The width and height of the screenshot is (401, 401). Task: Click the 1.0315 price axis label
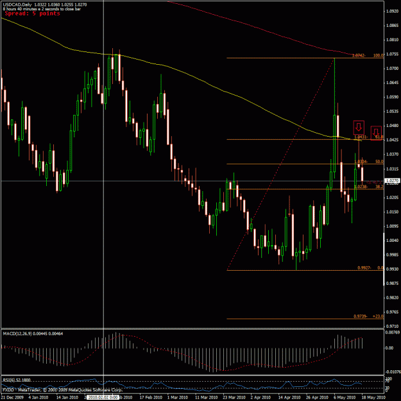393,169
